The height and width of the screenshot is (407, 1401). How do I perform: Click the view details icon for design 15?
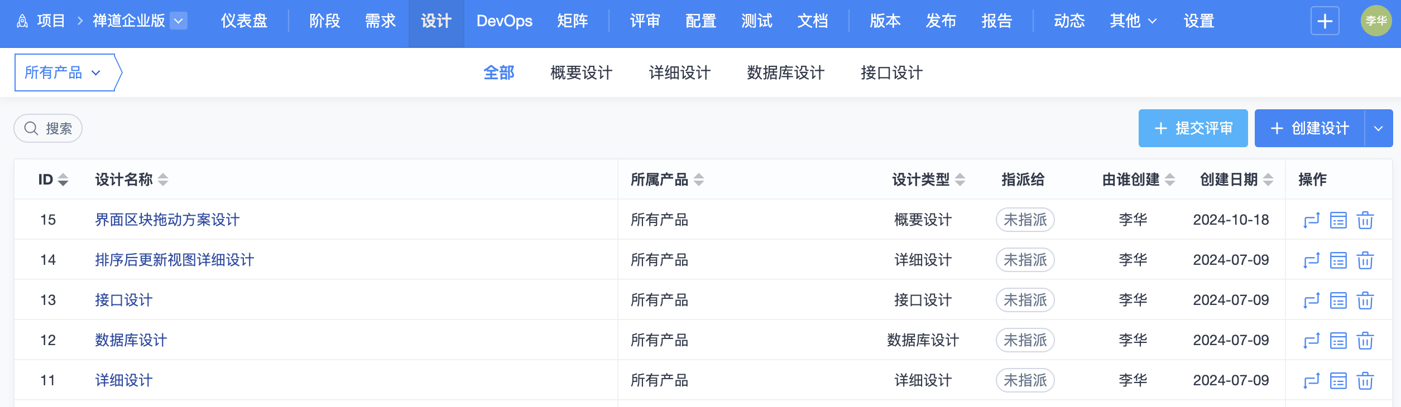pyautogui.click(x=1338, y=220)
